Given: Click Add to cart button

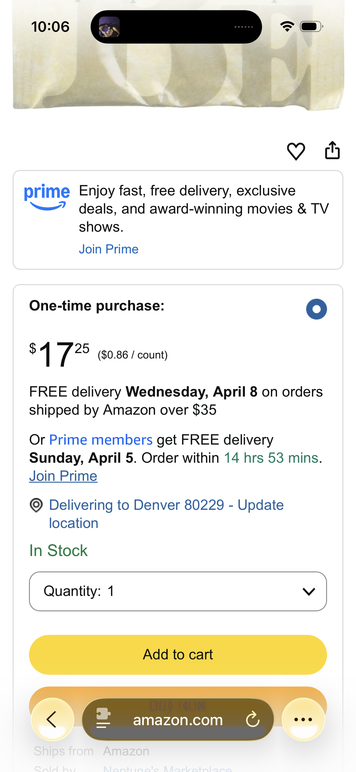Looking at the screenshot, I should (x=178, y=655).
